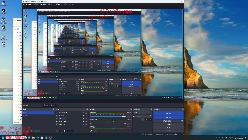Open the Tools menu in OBS

(x=66, y=4)
